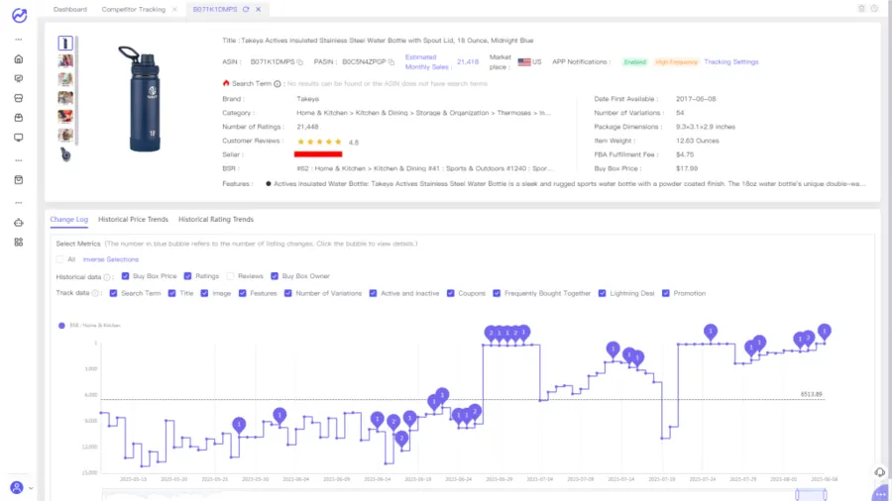Click Inverse Selections link
Image resolution: width=892 pixels, height=501 pixels.
(x=110, y=259)
